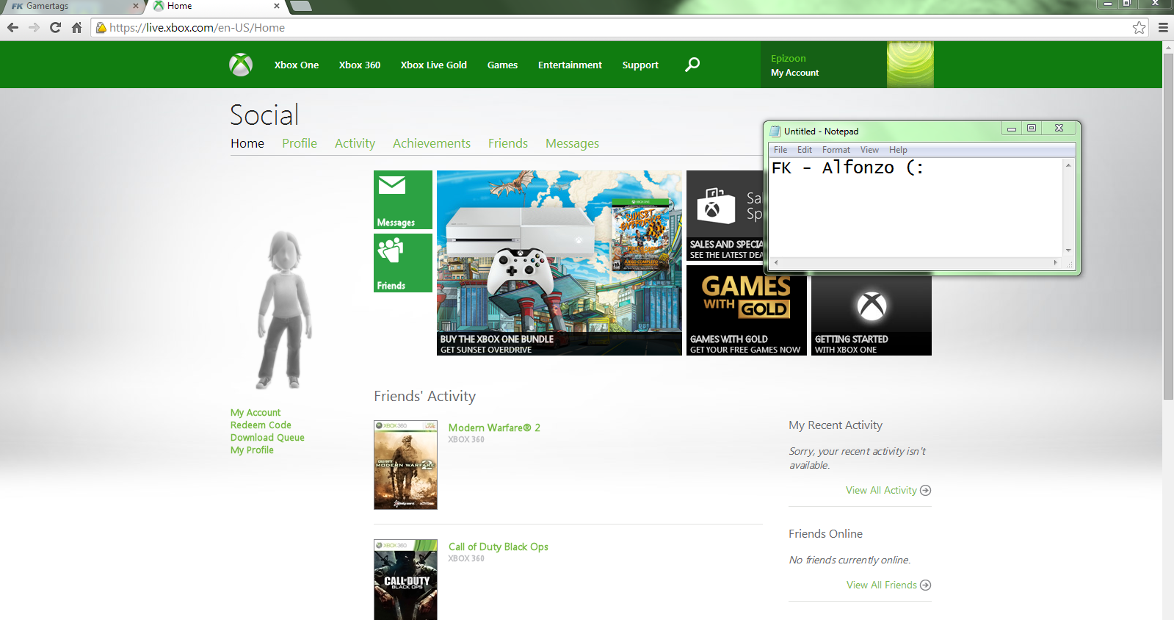Click the browser back arrow
Screen dimensions: 1174x620
tap(12, 27)
